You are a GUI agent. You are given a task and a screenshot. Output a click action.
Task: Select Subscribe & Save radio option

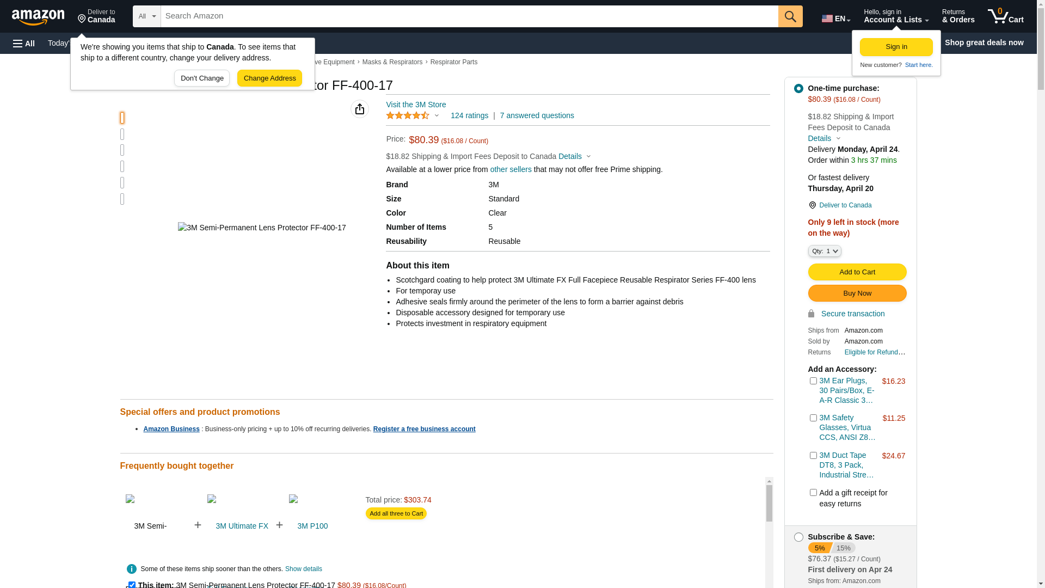pyautogui.click(x=798, y=537)
